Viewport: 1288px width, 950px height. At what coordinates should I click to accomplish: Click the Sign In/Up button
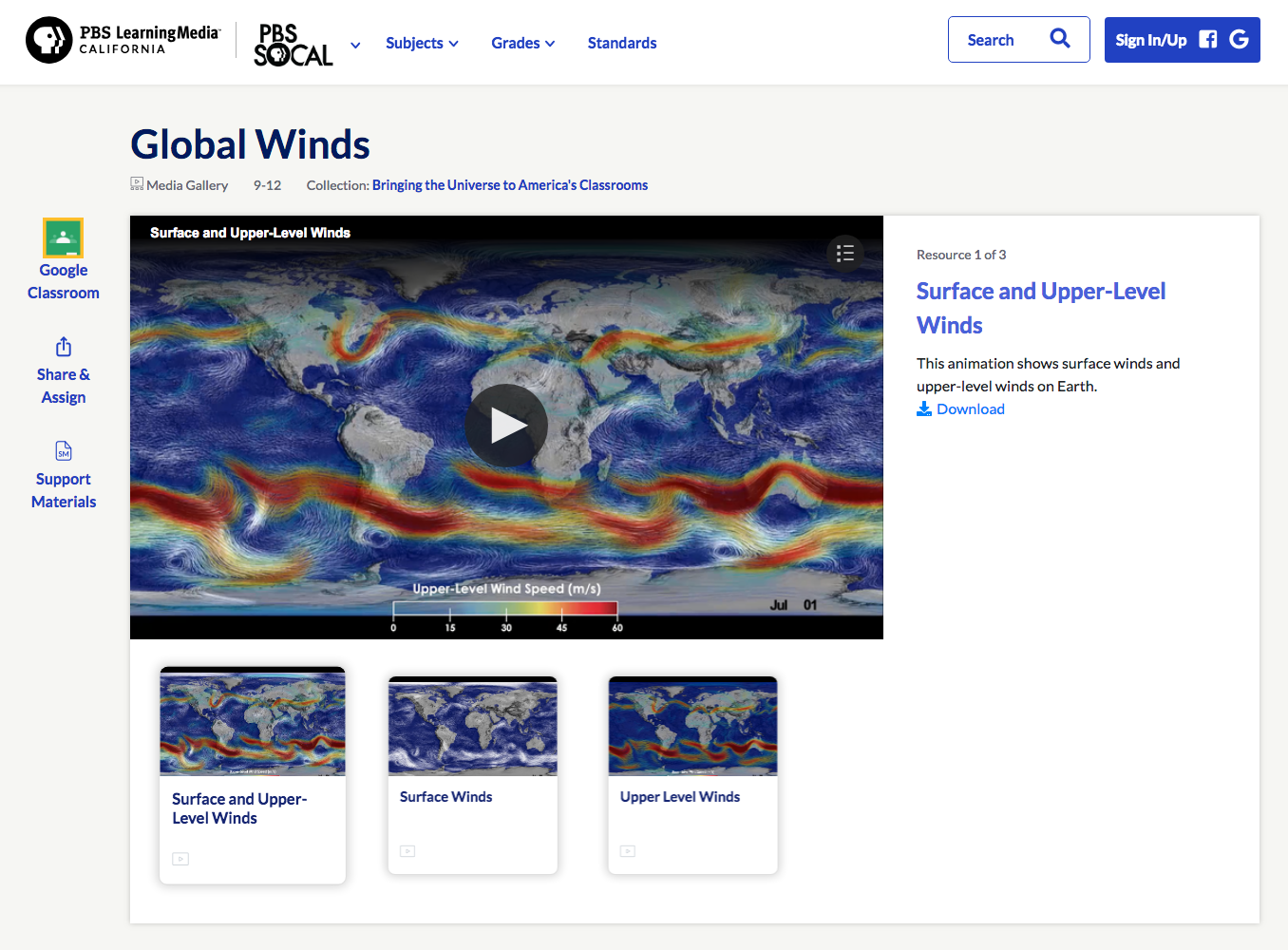point(1151,39)
